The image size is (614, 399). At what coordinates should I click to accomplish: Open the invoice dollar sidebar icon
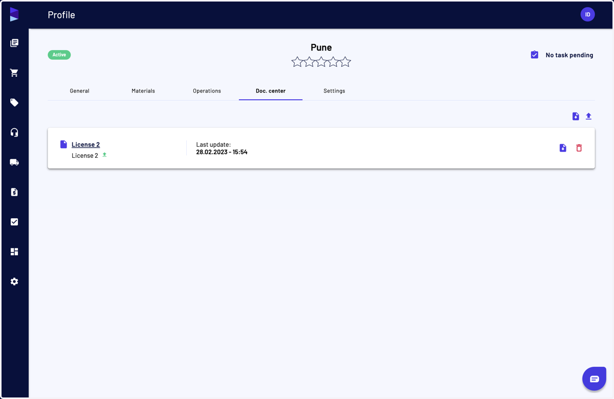tap(14, 192)
